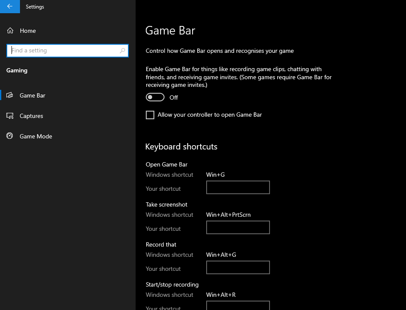Click the Gaming category label
The image size is (406, 310).
click(x=17, y=71)
